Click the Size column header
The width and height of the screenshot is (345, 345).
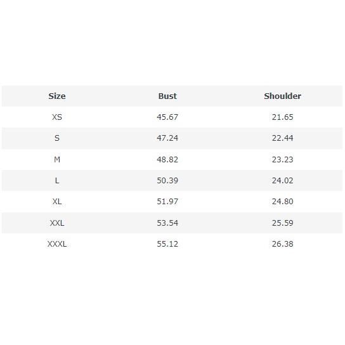tap(57, 96)
